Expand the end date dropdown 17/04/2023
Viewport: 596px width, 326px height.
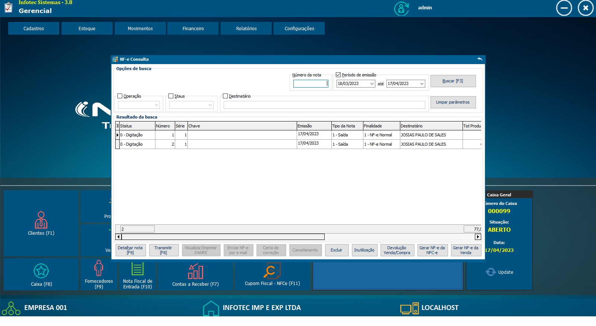422,84
